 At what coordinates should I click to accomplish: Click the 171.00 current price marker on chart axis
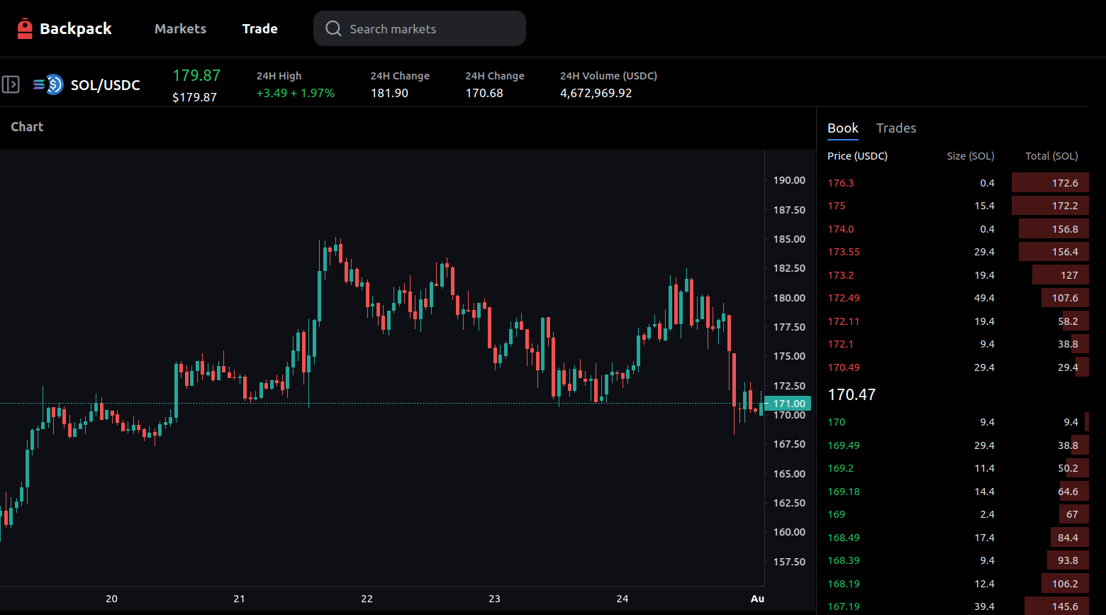coord(788,404)
